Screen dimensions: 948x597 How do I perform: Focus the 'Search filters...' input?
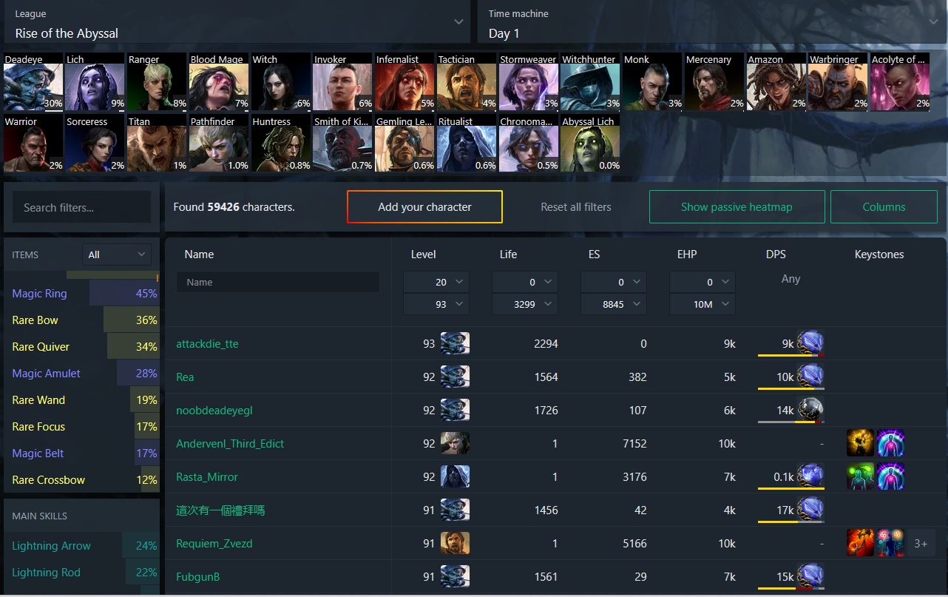click(x=81, y=207)
